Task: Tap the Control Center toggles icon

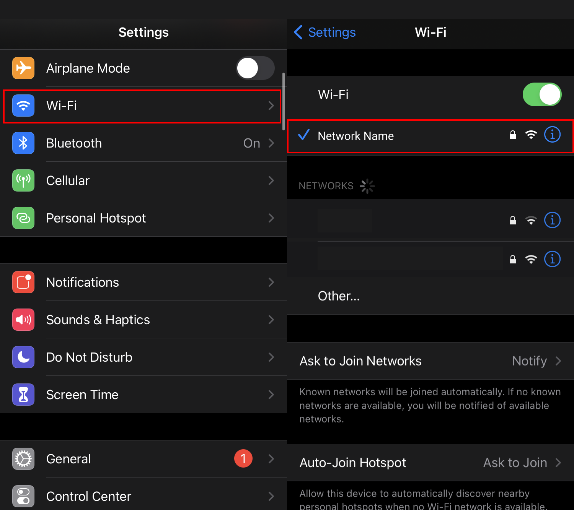Action: (x=23, y=496)
